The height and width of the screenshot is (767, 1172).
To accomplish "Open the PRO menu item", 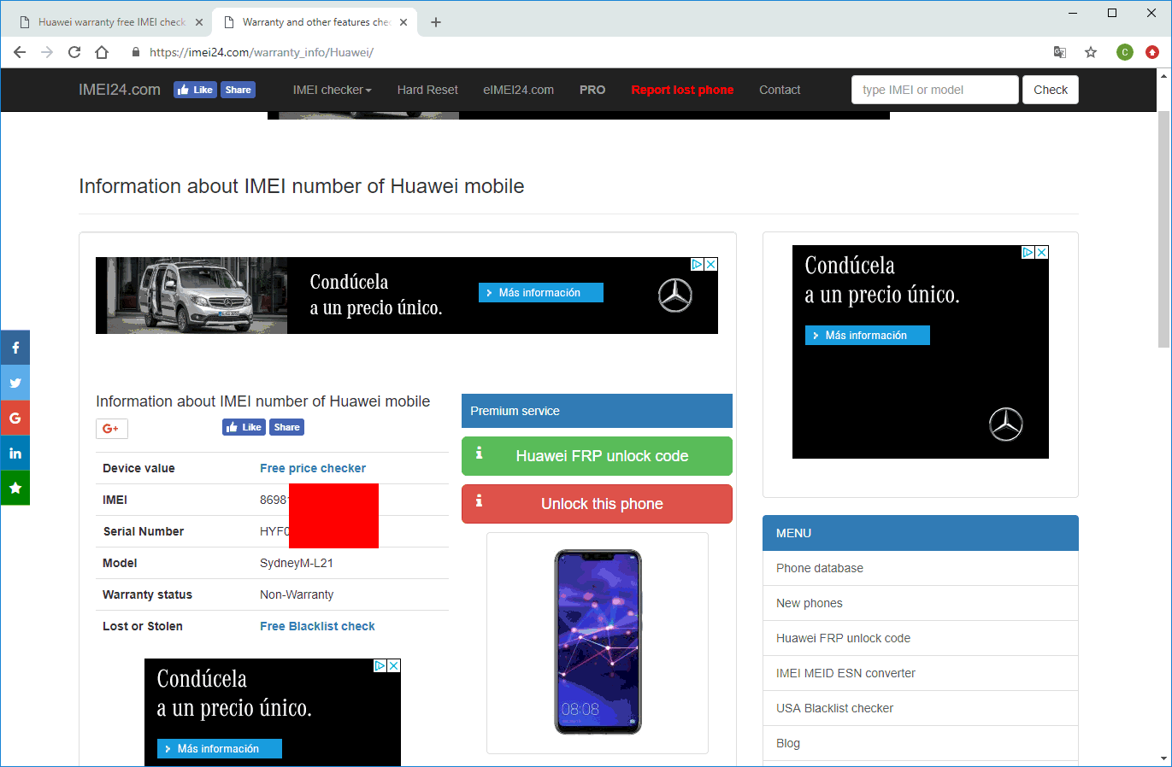I will (x=592, y=90).
